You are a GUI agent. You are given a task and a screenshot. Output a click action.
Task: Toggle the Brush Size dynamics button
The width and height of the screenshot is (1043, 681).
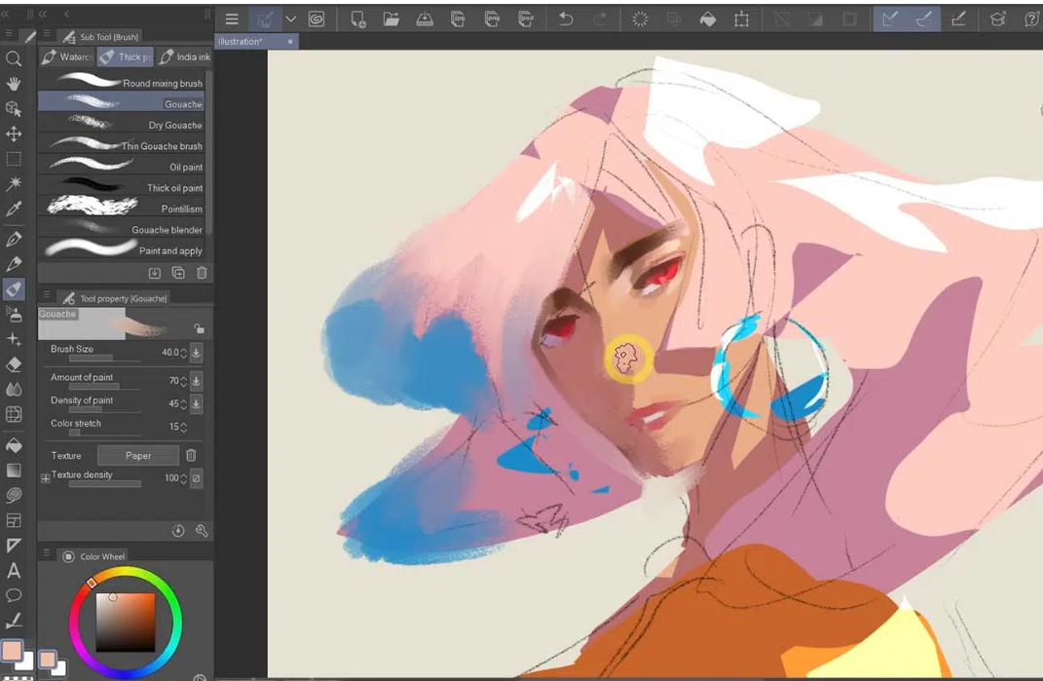(196, 352)
